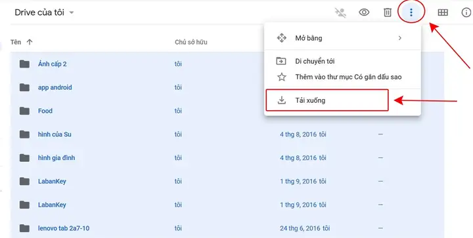Click the 'Drive của tôi' title
Image resolution: width=473 pixels, height=238 pixels.
point(39,12)
